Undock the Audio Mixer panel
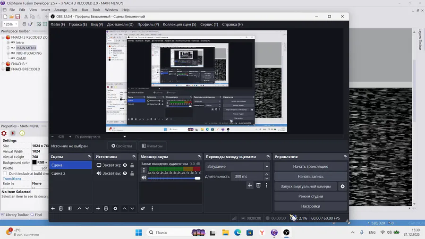The height and width of the screenshot is (239, 425). pyautogui.click(x=199, y=157)
